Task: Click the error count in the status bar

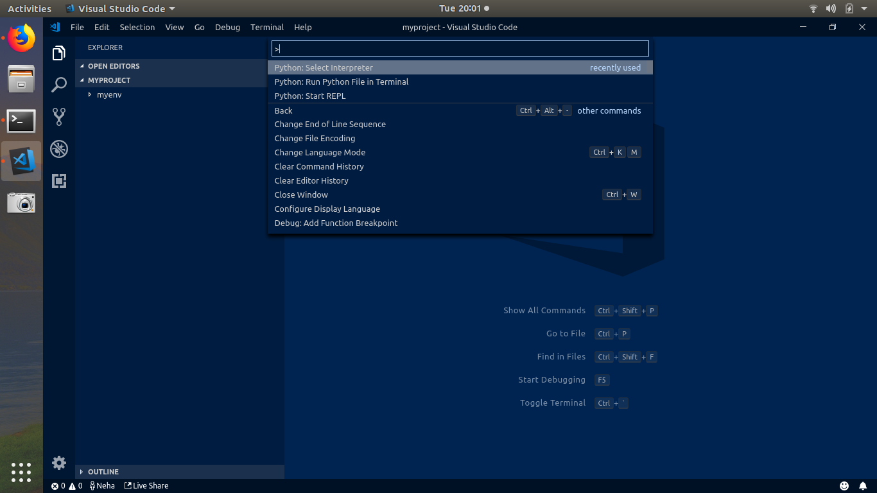Action: point(58,486)
